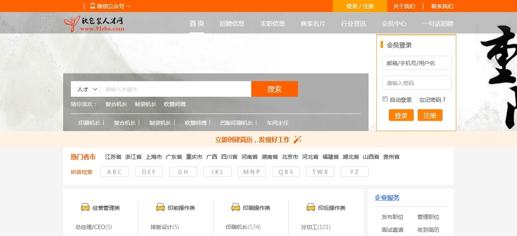Click the 印后操作类 category heading
The image size is (517, 236).
[x=332, y=208]
